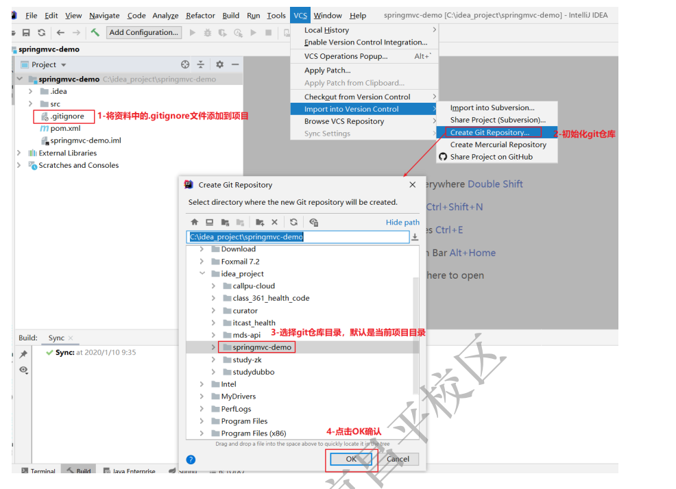Close the Create Git Repository dialog
Screen dimensions: 676x489
point(413,185)
